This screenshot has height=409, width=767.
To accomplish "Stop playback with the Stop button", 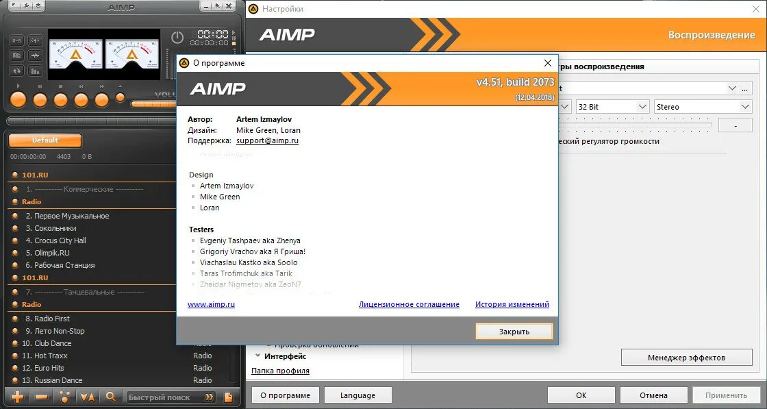I will click(x=60, y=99).
